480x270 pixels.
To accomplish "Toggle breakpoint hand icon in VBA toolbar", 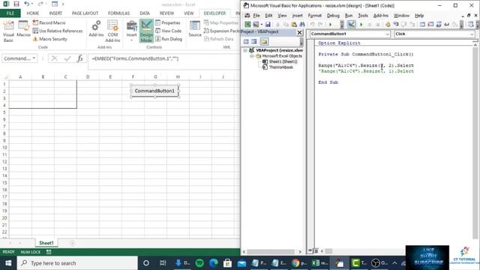I will 388,24.
